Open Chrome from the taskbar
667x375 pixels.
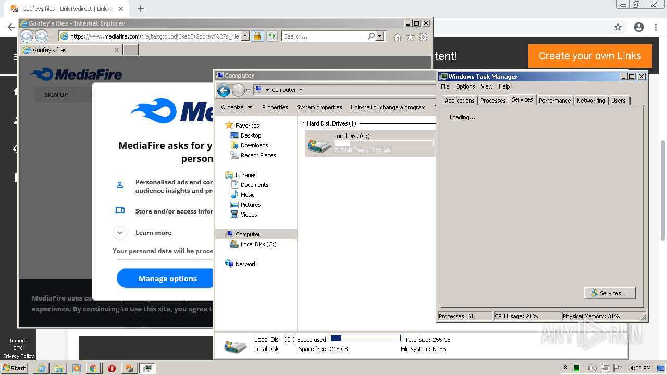pyautogui.click(x=93, y=368)
